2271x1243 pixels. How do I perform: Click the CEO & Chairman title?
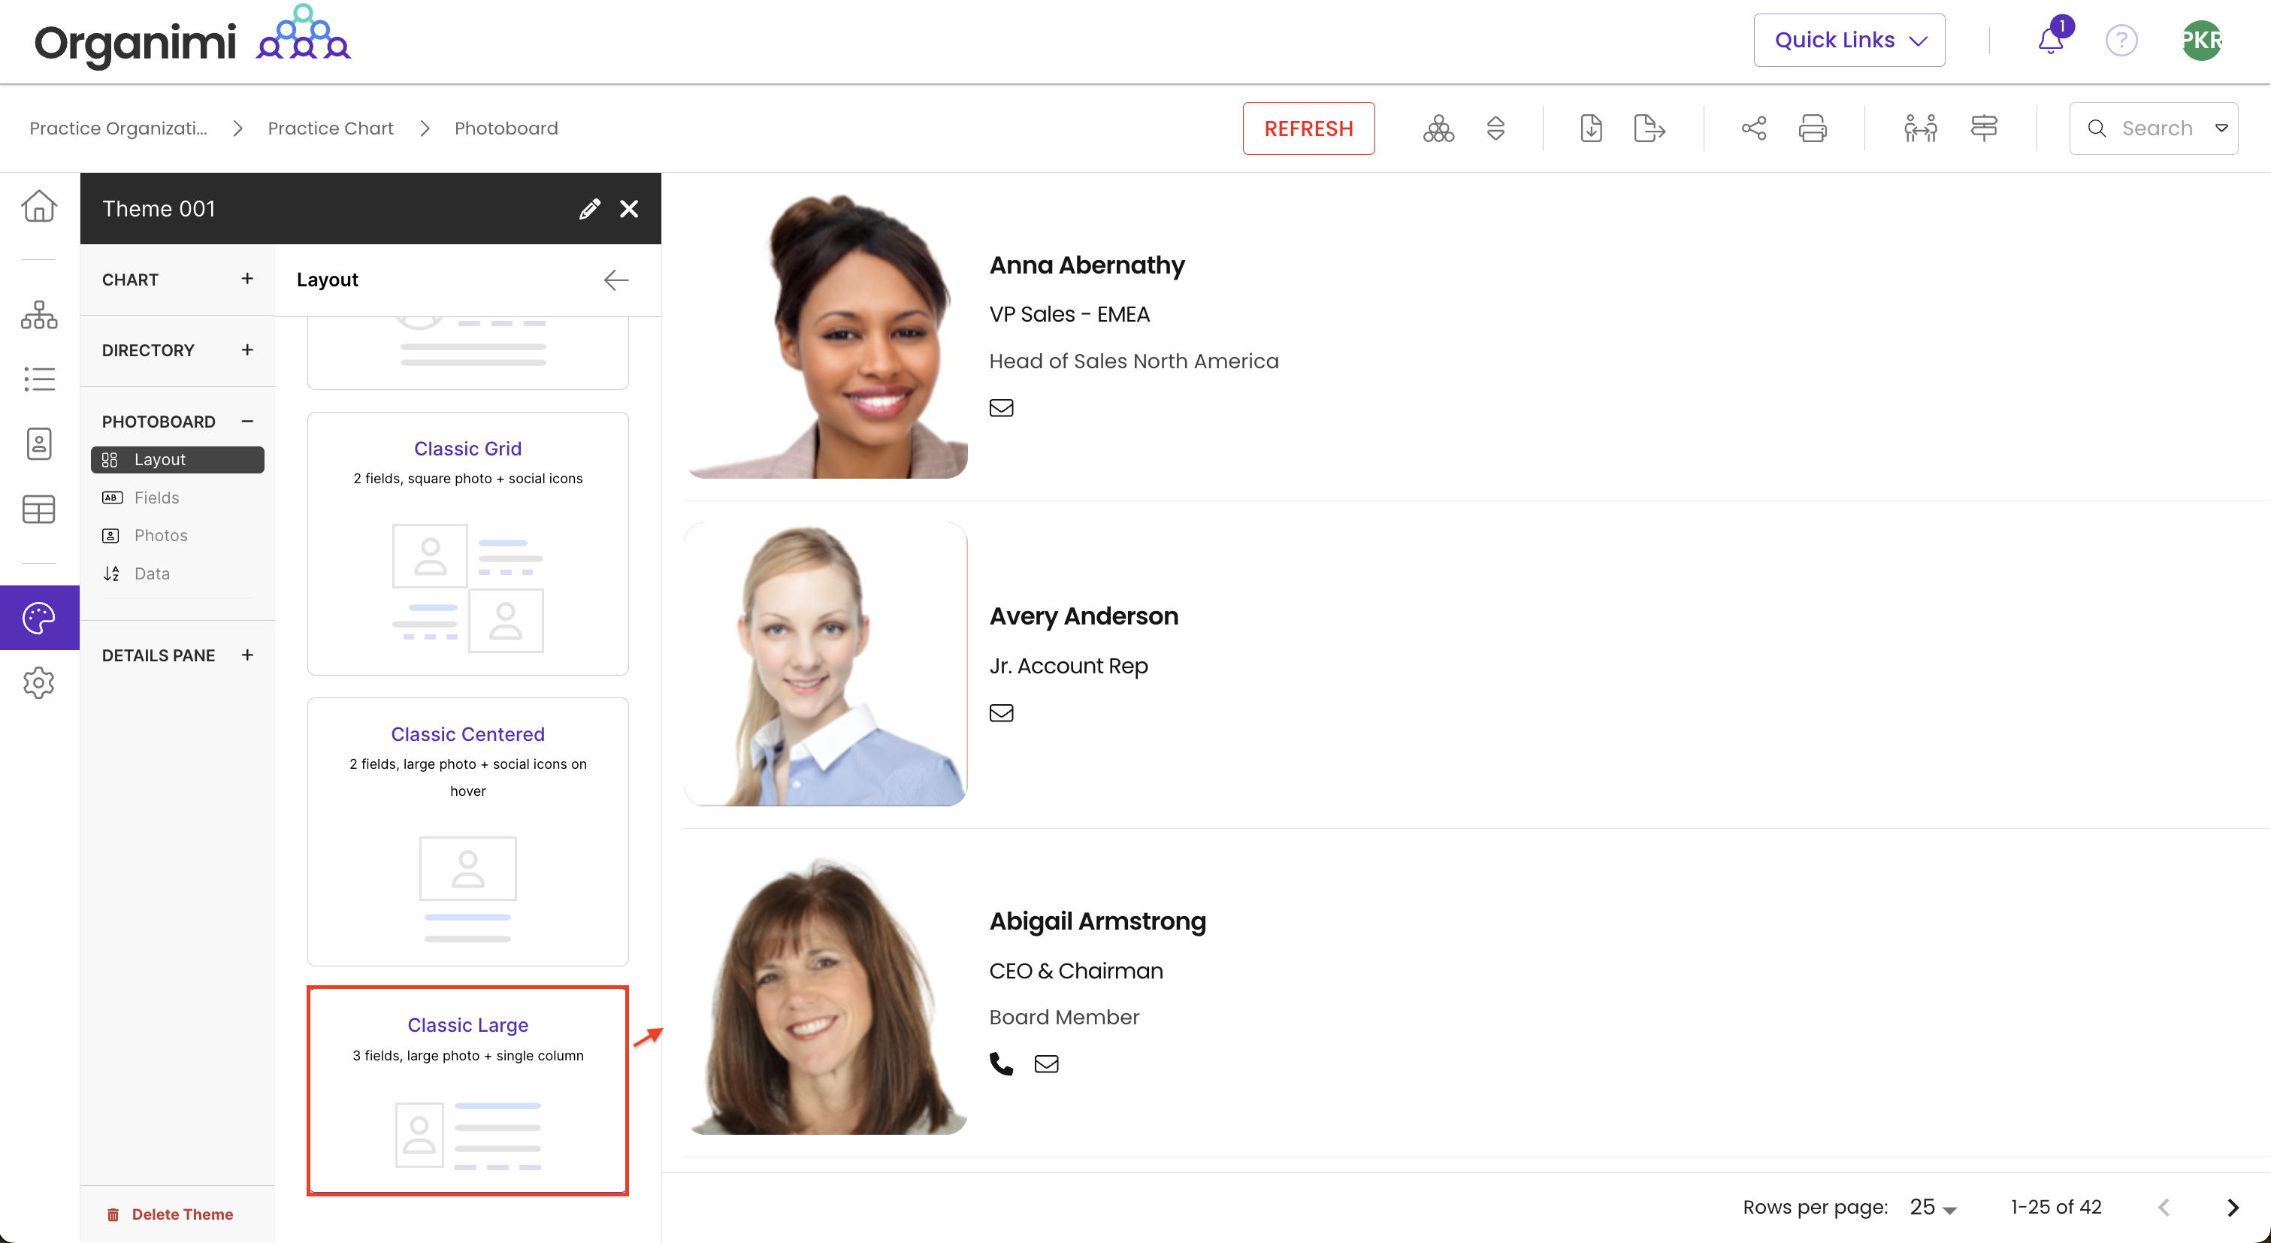[x=1075, y=971]
